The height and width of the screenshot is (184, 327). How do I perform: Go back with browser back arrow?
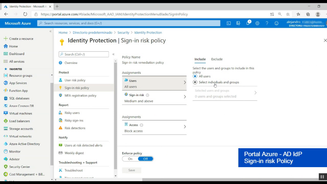click(x=6, y=14)
